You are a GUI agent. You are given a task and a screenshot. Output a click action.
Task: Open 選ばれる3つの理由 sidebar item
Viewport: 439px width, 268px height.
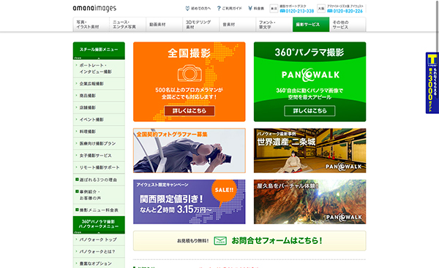click(x=99, y=180)
